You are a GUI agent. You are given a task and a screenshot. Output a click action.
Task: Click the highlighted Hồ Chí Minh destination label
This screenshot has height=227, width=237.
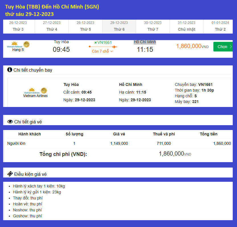tap(145, 42)
